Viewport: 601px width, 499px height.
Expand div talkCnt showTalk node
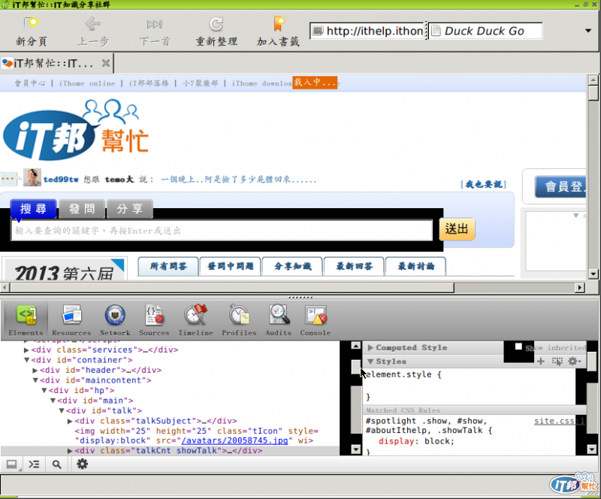tap(70, 451)
